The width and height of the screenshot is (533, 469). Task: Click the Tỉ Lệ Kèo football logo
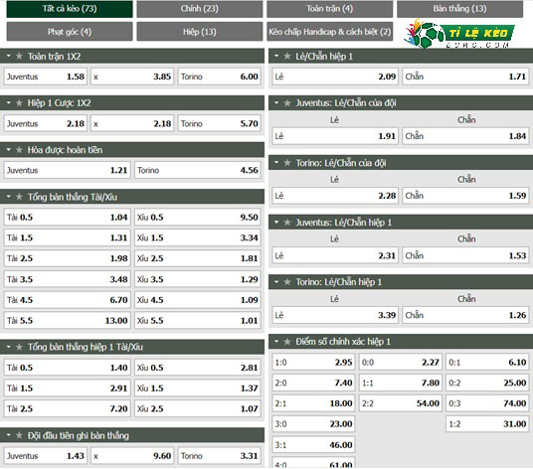459,34
